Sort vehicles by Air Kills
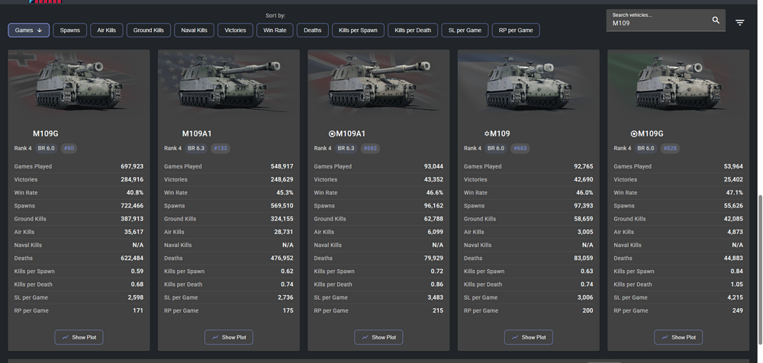 [107, 31]
